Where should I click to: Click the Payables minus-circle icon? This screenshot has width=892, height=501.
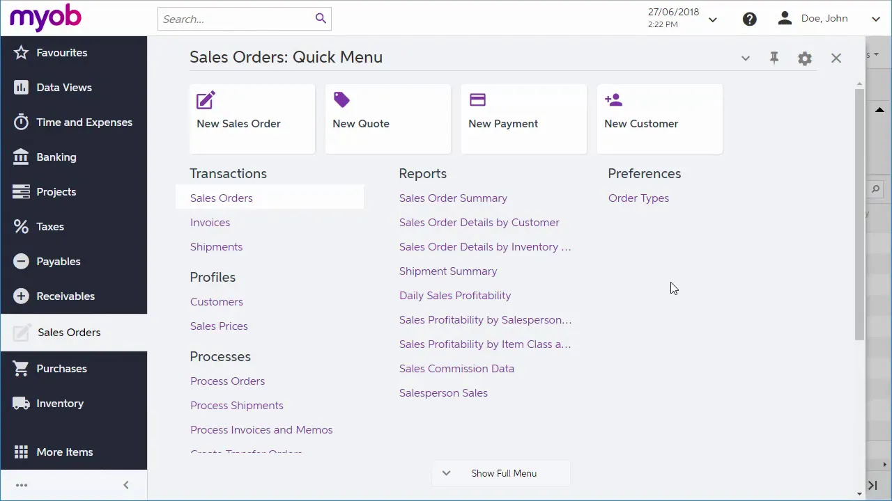[21, 262]
